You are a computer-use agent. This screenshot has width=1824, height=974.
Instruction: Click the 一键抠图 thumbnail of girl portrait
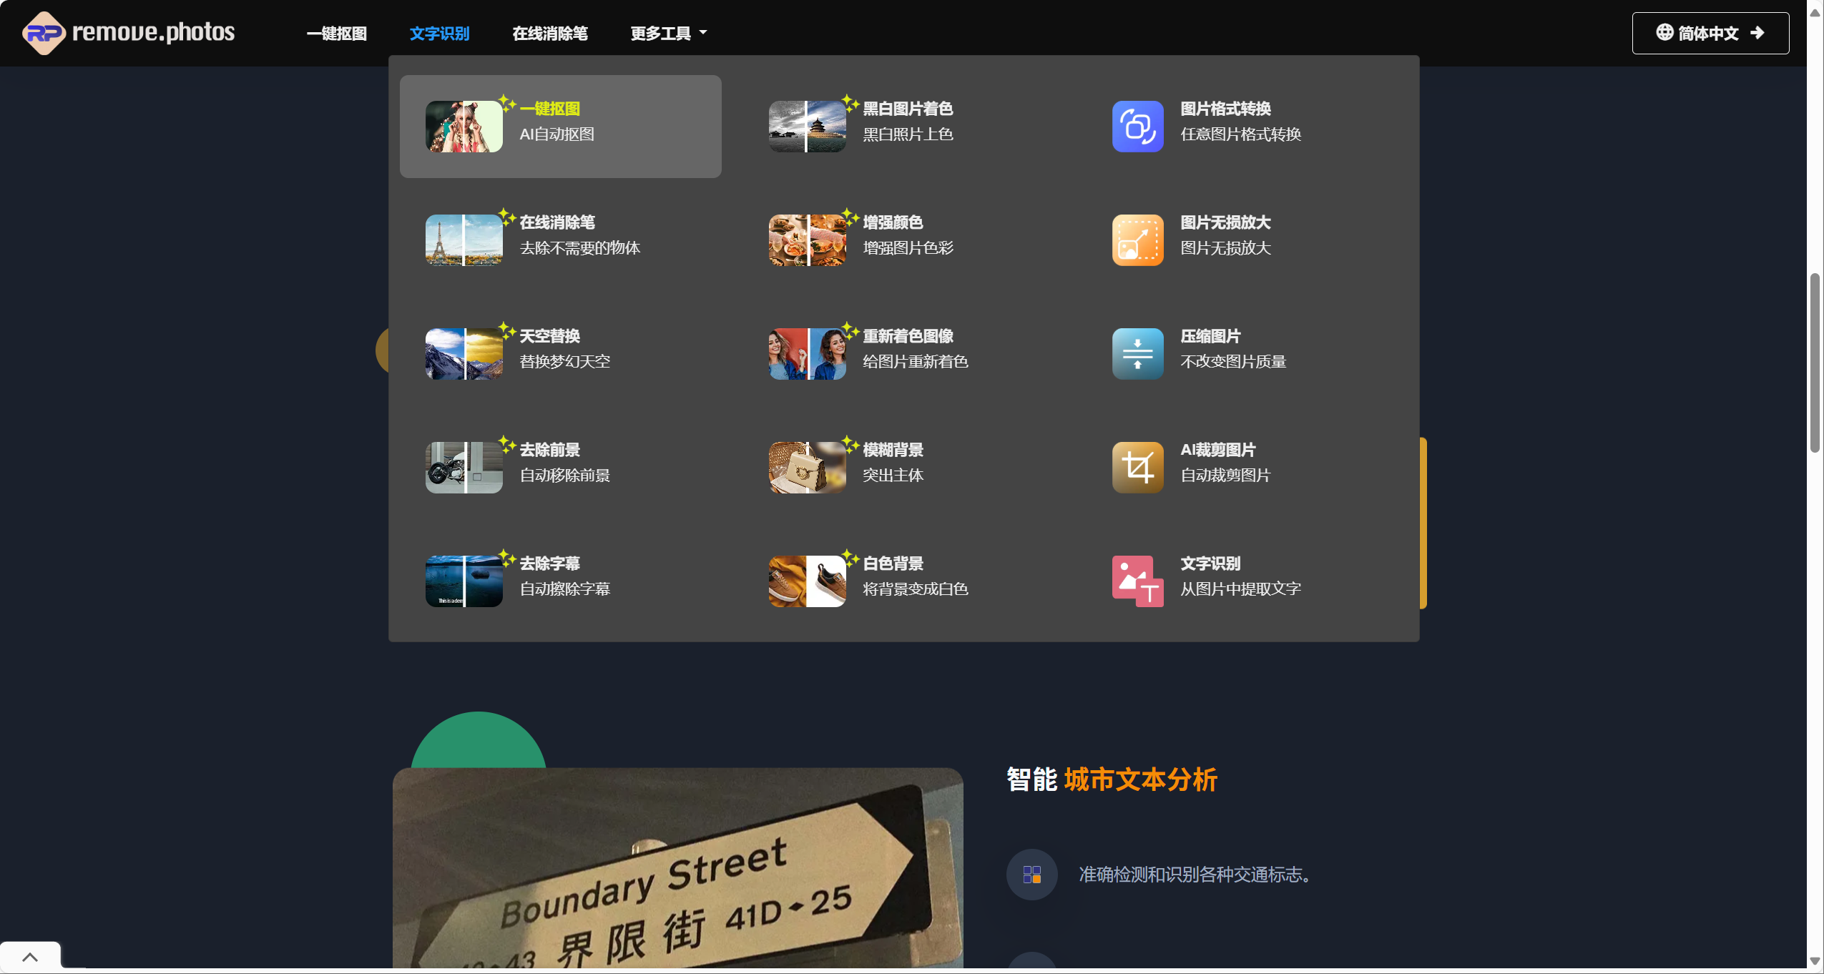click(464, 126)
